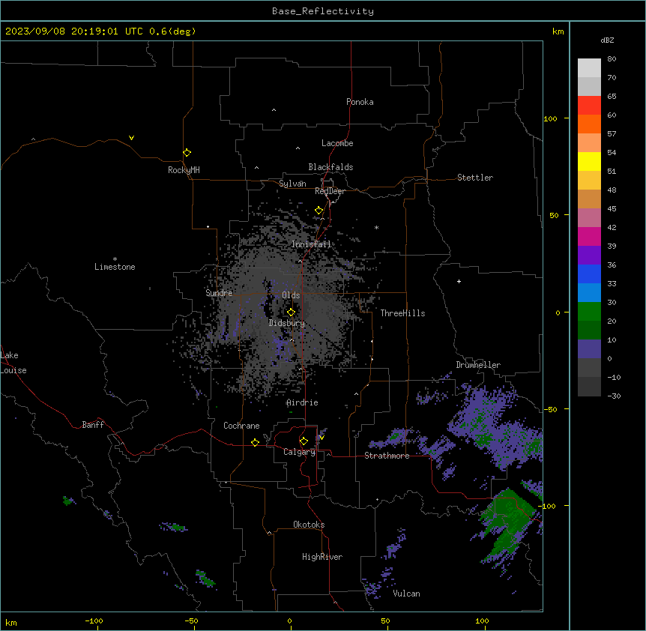Select the yellow diamond marker between Olds and Didsbury
This screenshot has width=646, height=631.
pos(291,312)
